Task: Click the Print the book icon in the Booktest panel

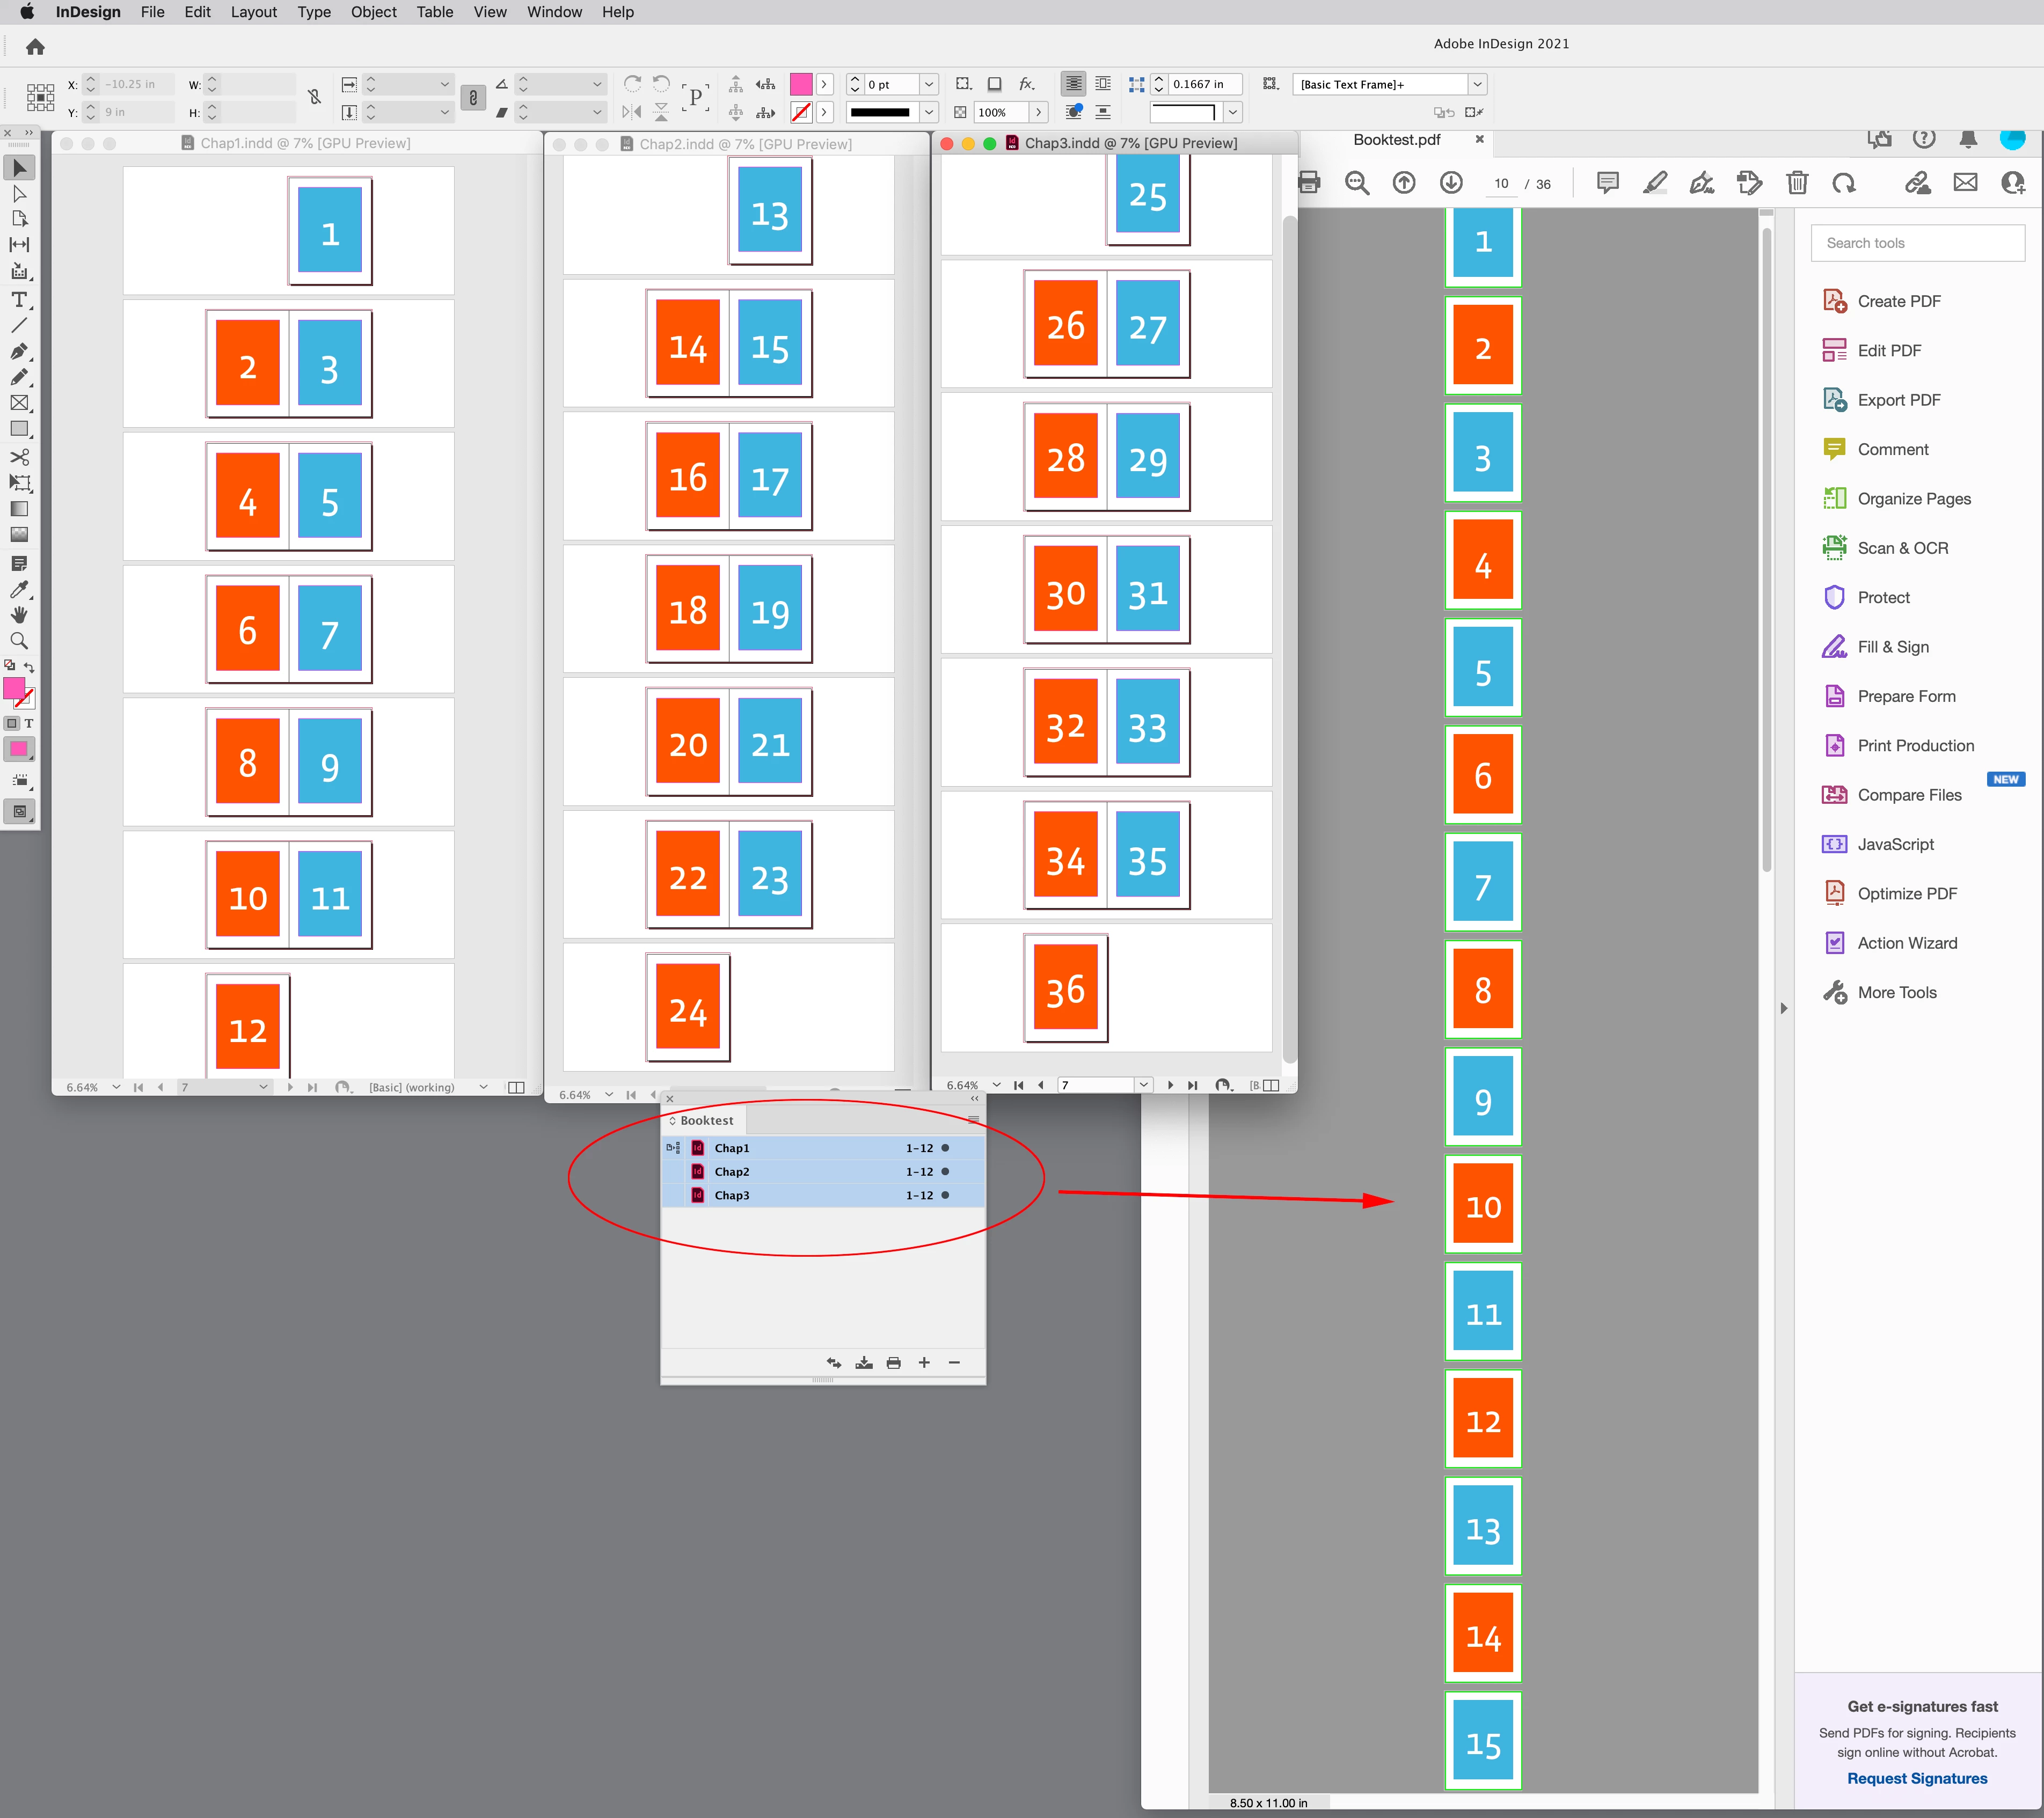Action: (x=894, y=1362)
